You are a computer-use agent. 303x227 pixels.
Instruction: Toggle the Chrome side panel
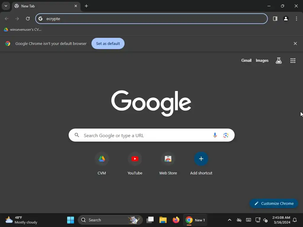[x=275, y=19]
